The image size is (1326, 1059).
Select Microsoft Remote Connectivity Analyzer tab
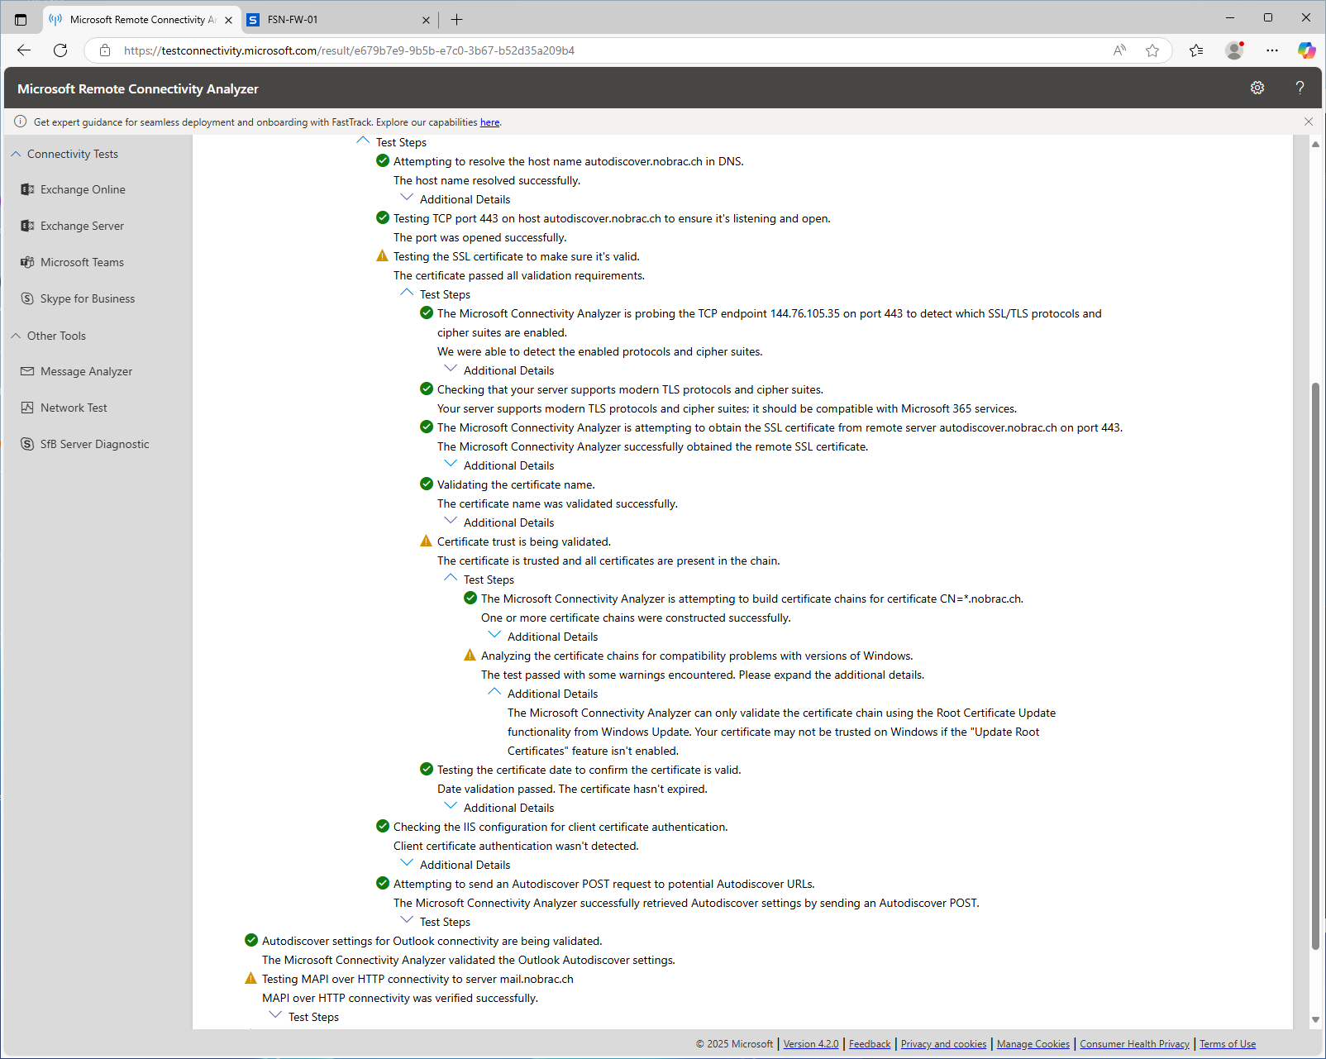coord(141,19)
